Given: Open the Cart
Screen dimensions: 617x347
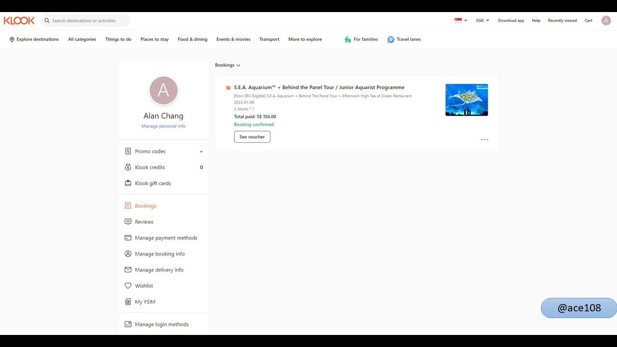Looking at the screenshot, I should (589, 21).
